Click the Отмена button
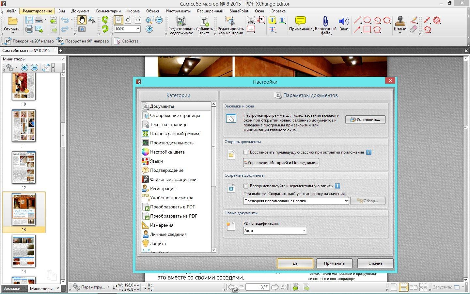The width and height of the screenshot is (470, 294). [x=375, y=263]
